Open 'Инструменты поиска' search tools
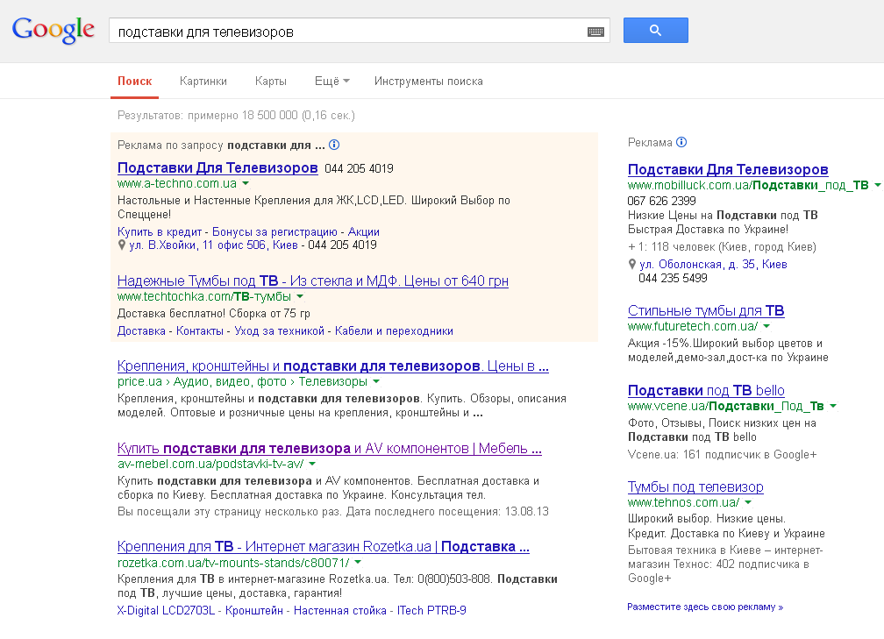884x639 pixels. point(428,82)
